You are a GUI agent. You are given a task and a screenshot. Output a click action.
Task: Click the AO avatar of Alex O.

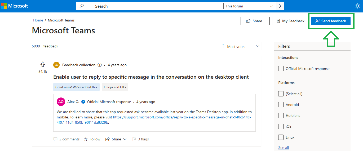pyautogui.click(x=61, y=102)
